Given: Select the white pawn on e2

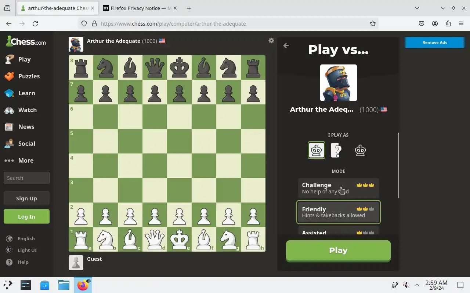Looking at the screenshot, I should (x=179, y=215).
